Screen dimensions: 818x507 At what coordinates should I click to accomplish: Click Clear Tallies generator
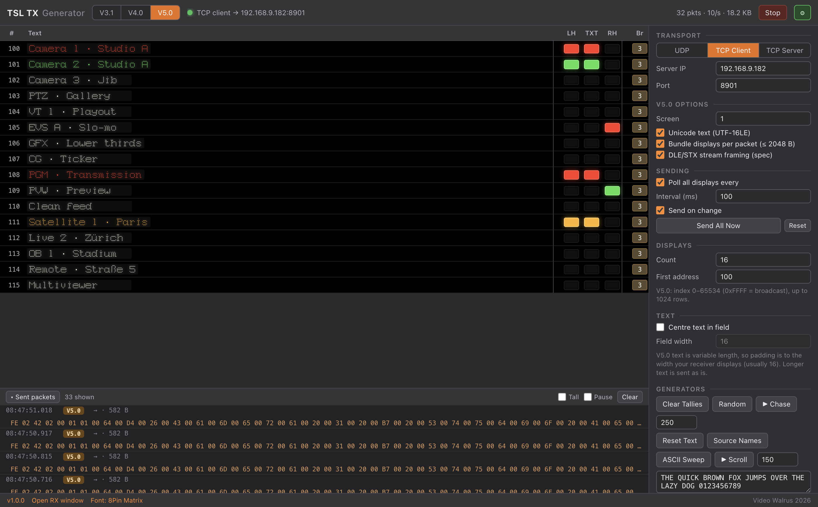click(682, 404)
